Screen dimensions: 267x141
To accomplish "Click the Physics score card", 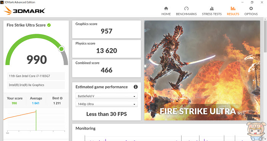I will click(x=106, y=49).
